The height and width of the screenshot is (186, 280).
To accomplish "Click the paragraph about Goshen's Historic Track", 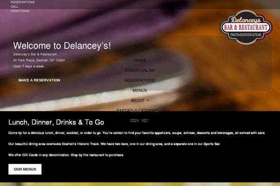I will [x=114, y=144].
